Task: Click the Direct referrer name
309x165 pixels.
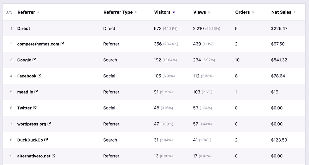Action: click(24, 28)
